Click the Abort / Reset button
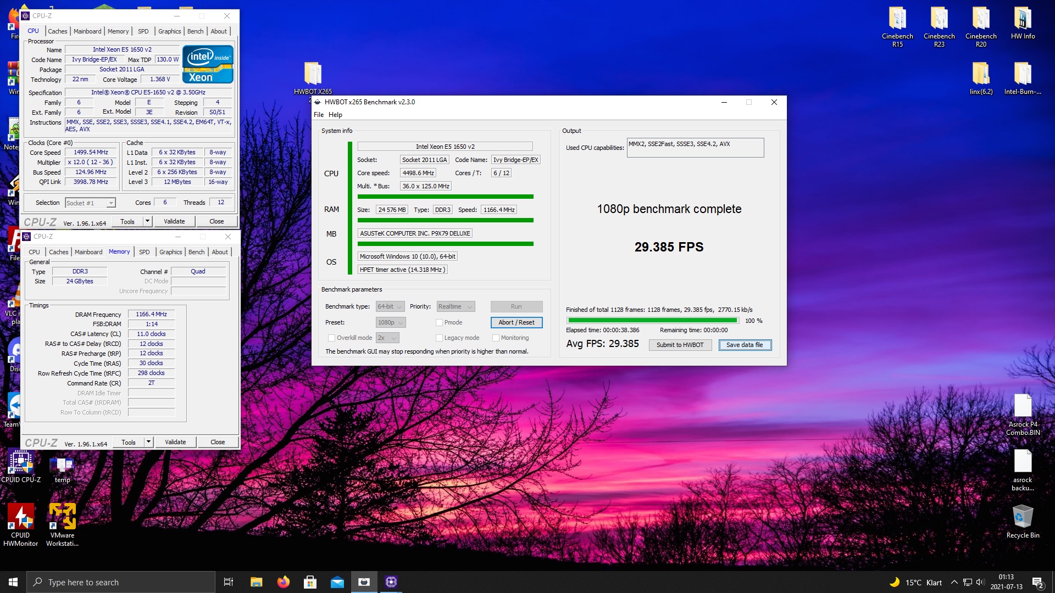Screen dimensions: 1055x593 click(517, 322)
